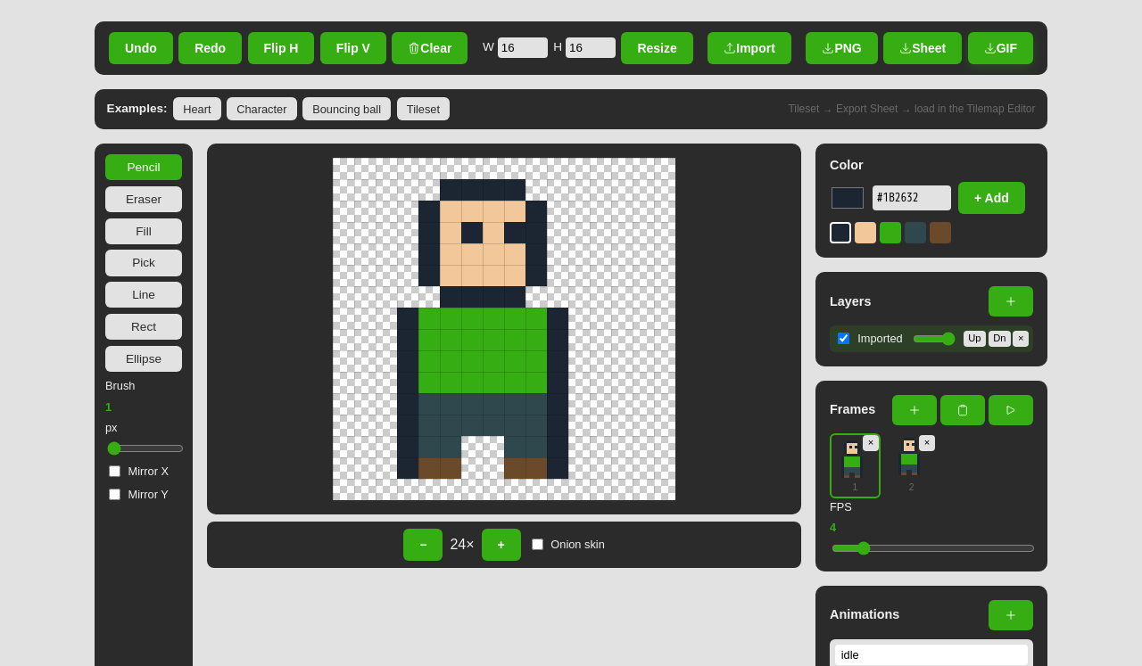Select frame 2 thumbnail
The width and height of the screenshot is (1142, 666).
(910, 465)
